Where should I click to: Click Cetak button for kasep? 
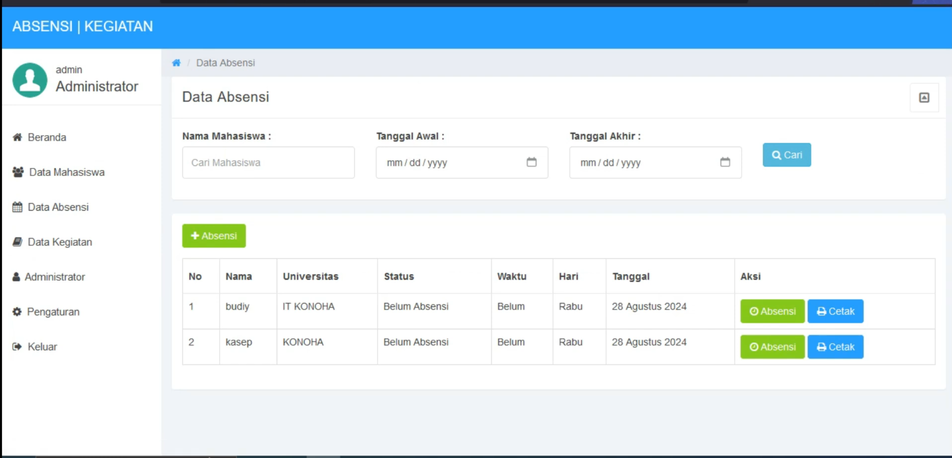(835, 347)
